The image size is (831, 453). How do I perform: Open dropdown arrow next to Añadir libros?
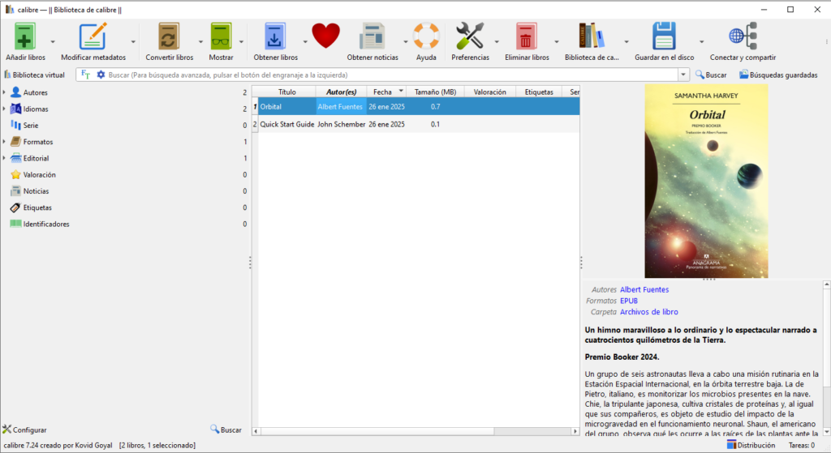pos(53,41)
